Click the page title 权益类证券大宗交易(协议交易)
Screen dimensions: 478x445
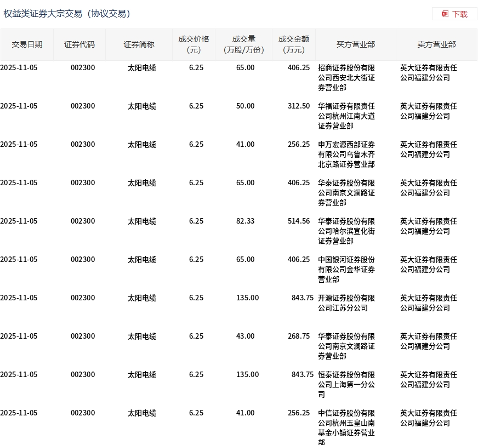tap(67, 14)
